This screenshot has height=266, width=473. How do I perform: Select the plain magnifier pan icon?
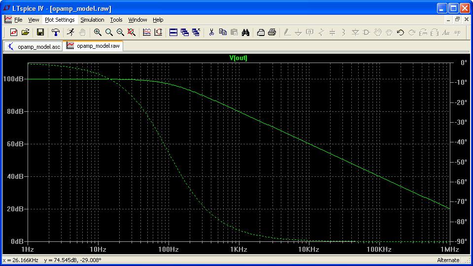pos(109,33)
